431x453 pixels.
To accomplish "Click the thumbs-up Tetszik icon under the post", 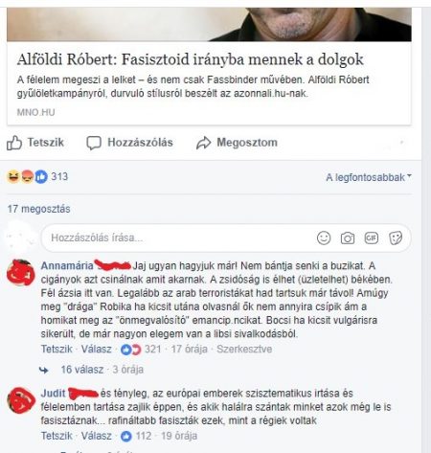I will point(14,143).
